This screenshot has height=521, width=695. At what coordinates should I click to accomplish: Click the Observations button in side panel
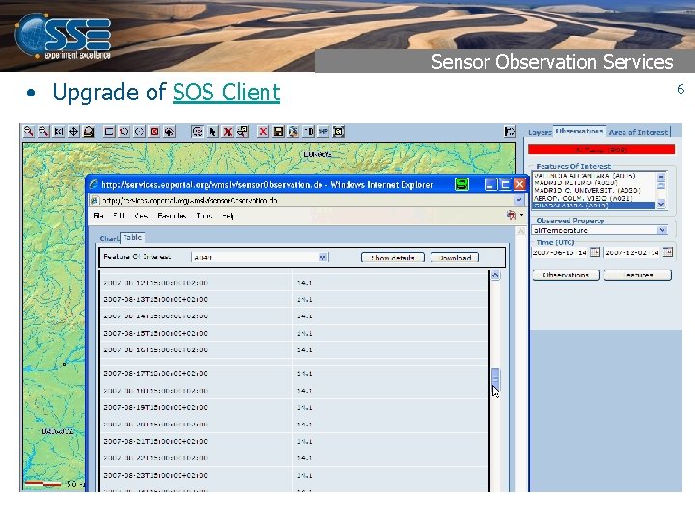click(566, 275)
